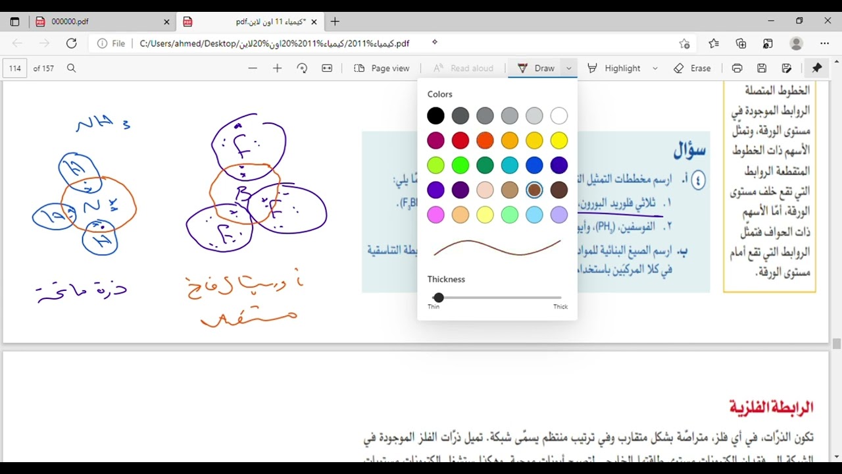Click the Save icon in PDF toolbar
This screenshot has width=842, height=474.
tap(762, 68)
